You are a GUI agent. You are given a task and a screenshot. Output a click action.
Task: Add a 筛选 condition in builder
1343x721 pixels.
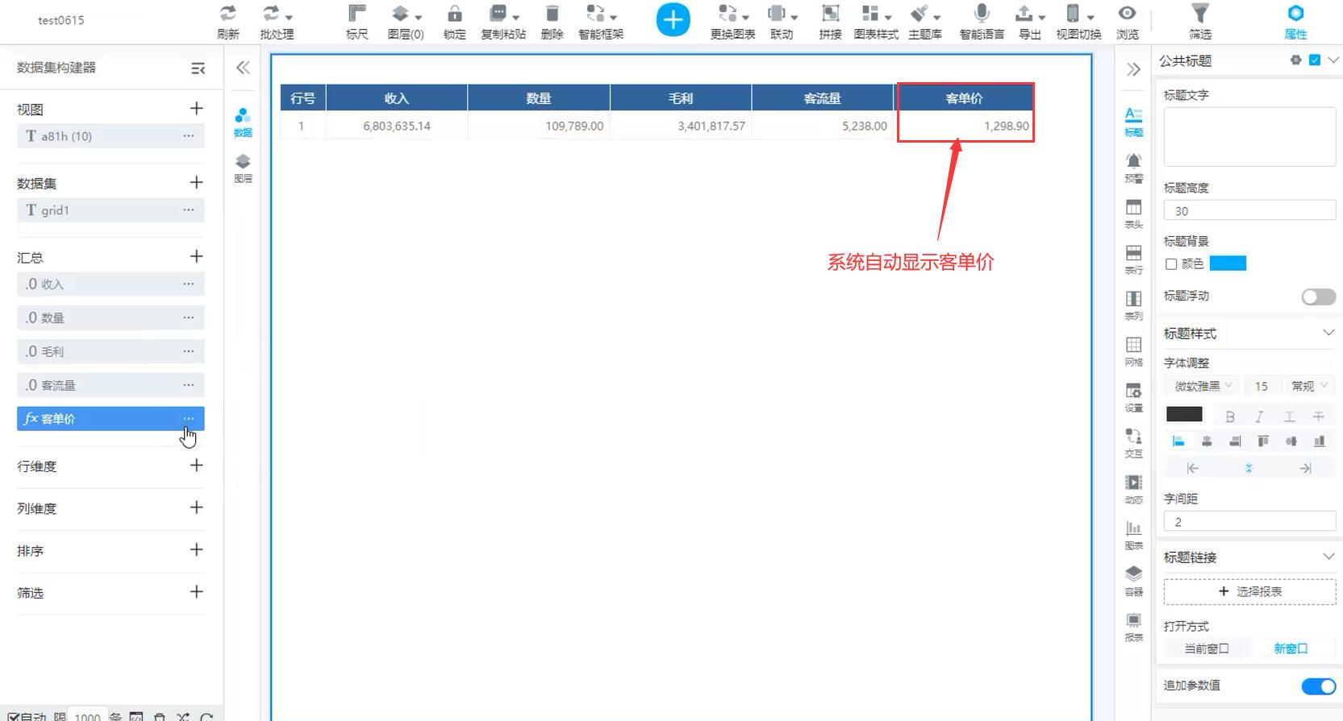click(196, 591)
